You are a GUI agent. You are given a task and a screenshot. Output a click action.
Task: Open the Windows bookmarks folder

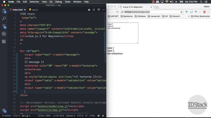pyautogui.click(x=140, y=16)
